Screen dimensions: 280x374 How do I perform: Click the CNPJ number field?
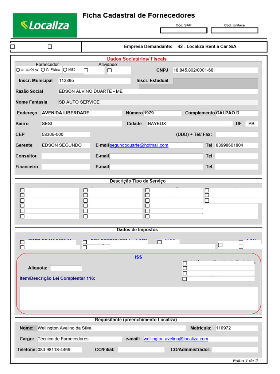tap(215, 70)
